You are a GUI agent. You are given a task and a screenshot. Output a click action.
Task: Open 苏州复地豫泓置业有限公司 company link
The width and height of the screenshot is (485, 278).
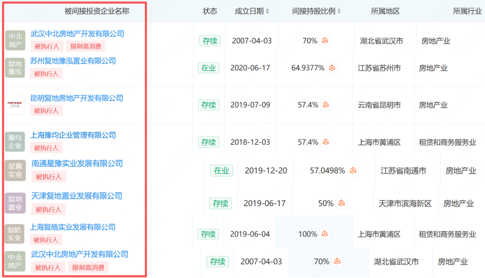pos(73,61)
